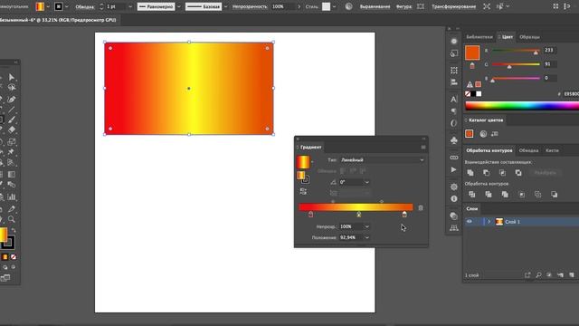Click the Exclude shape mode
The width and height of the screenshot is (579, 326).
[x=518, y=173]
